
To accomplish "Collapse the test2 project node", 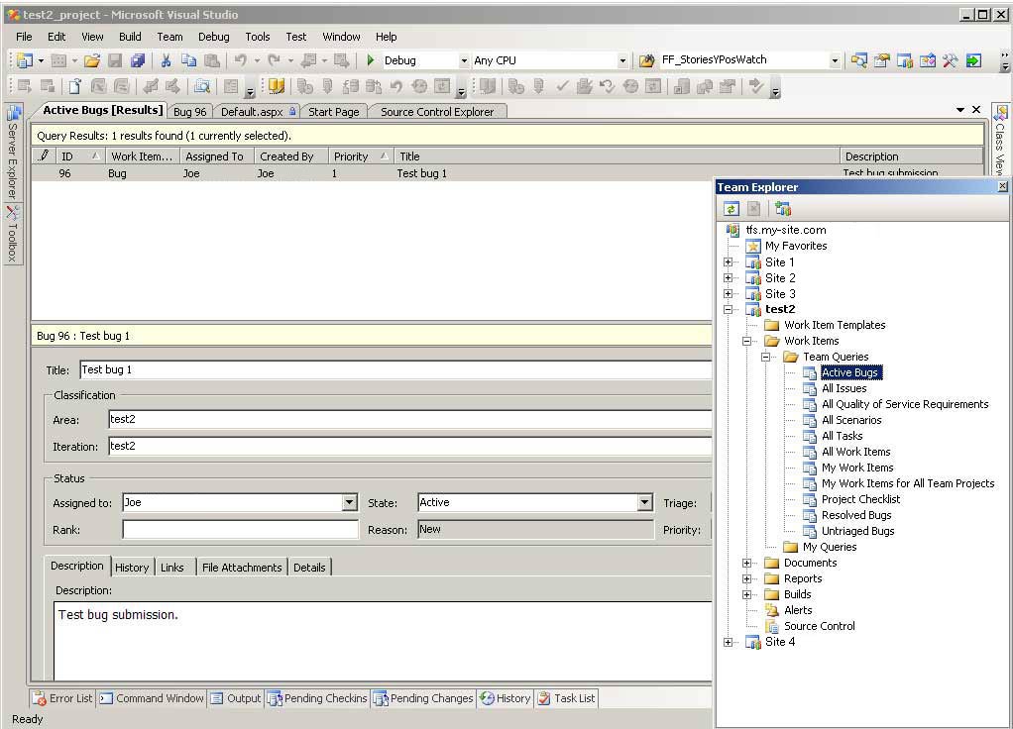I will 729,309.
